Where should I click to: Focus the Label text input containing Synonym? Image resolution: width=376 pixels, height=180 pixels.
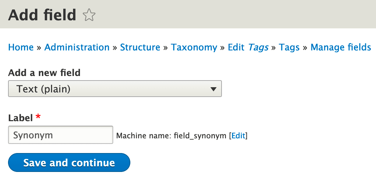(x=60, y=135)
